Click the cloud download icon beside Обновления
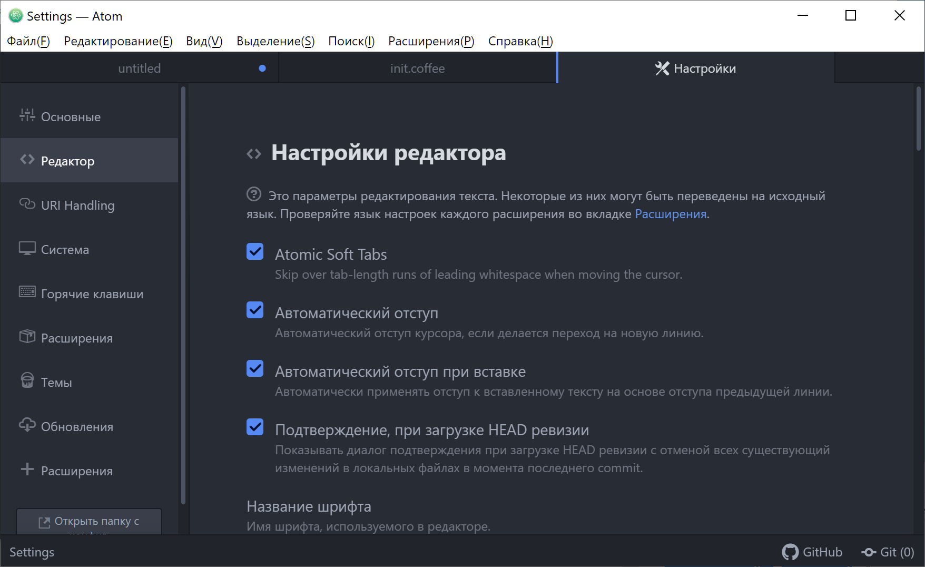925x567 pixels. tap(27, 425)
